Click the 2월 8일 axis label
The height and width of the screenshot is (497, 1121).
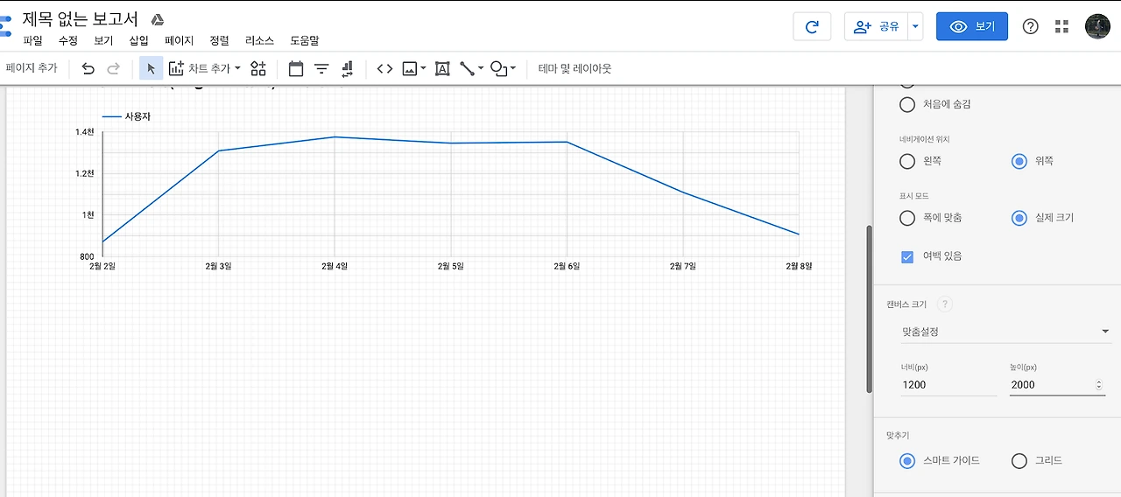pos(799,266)
